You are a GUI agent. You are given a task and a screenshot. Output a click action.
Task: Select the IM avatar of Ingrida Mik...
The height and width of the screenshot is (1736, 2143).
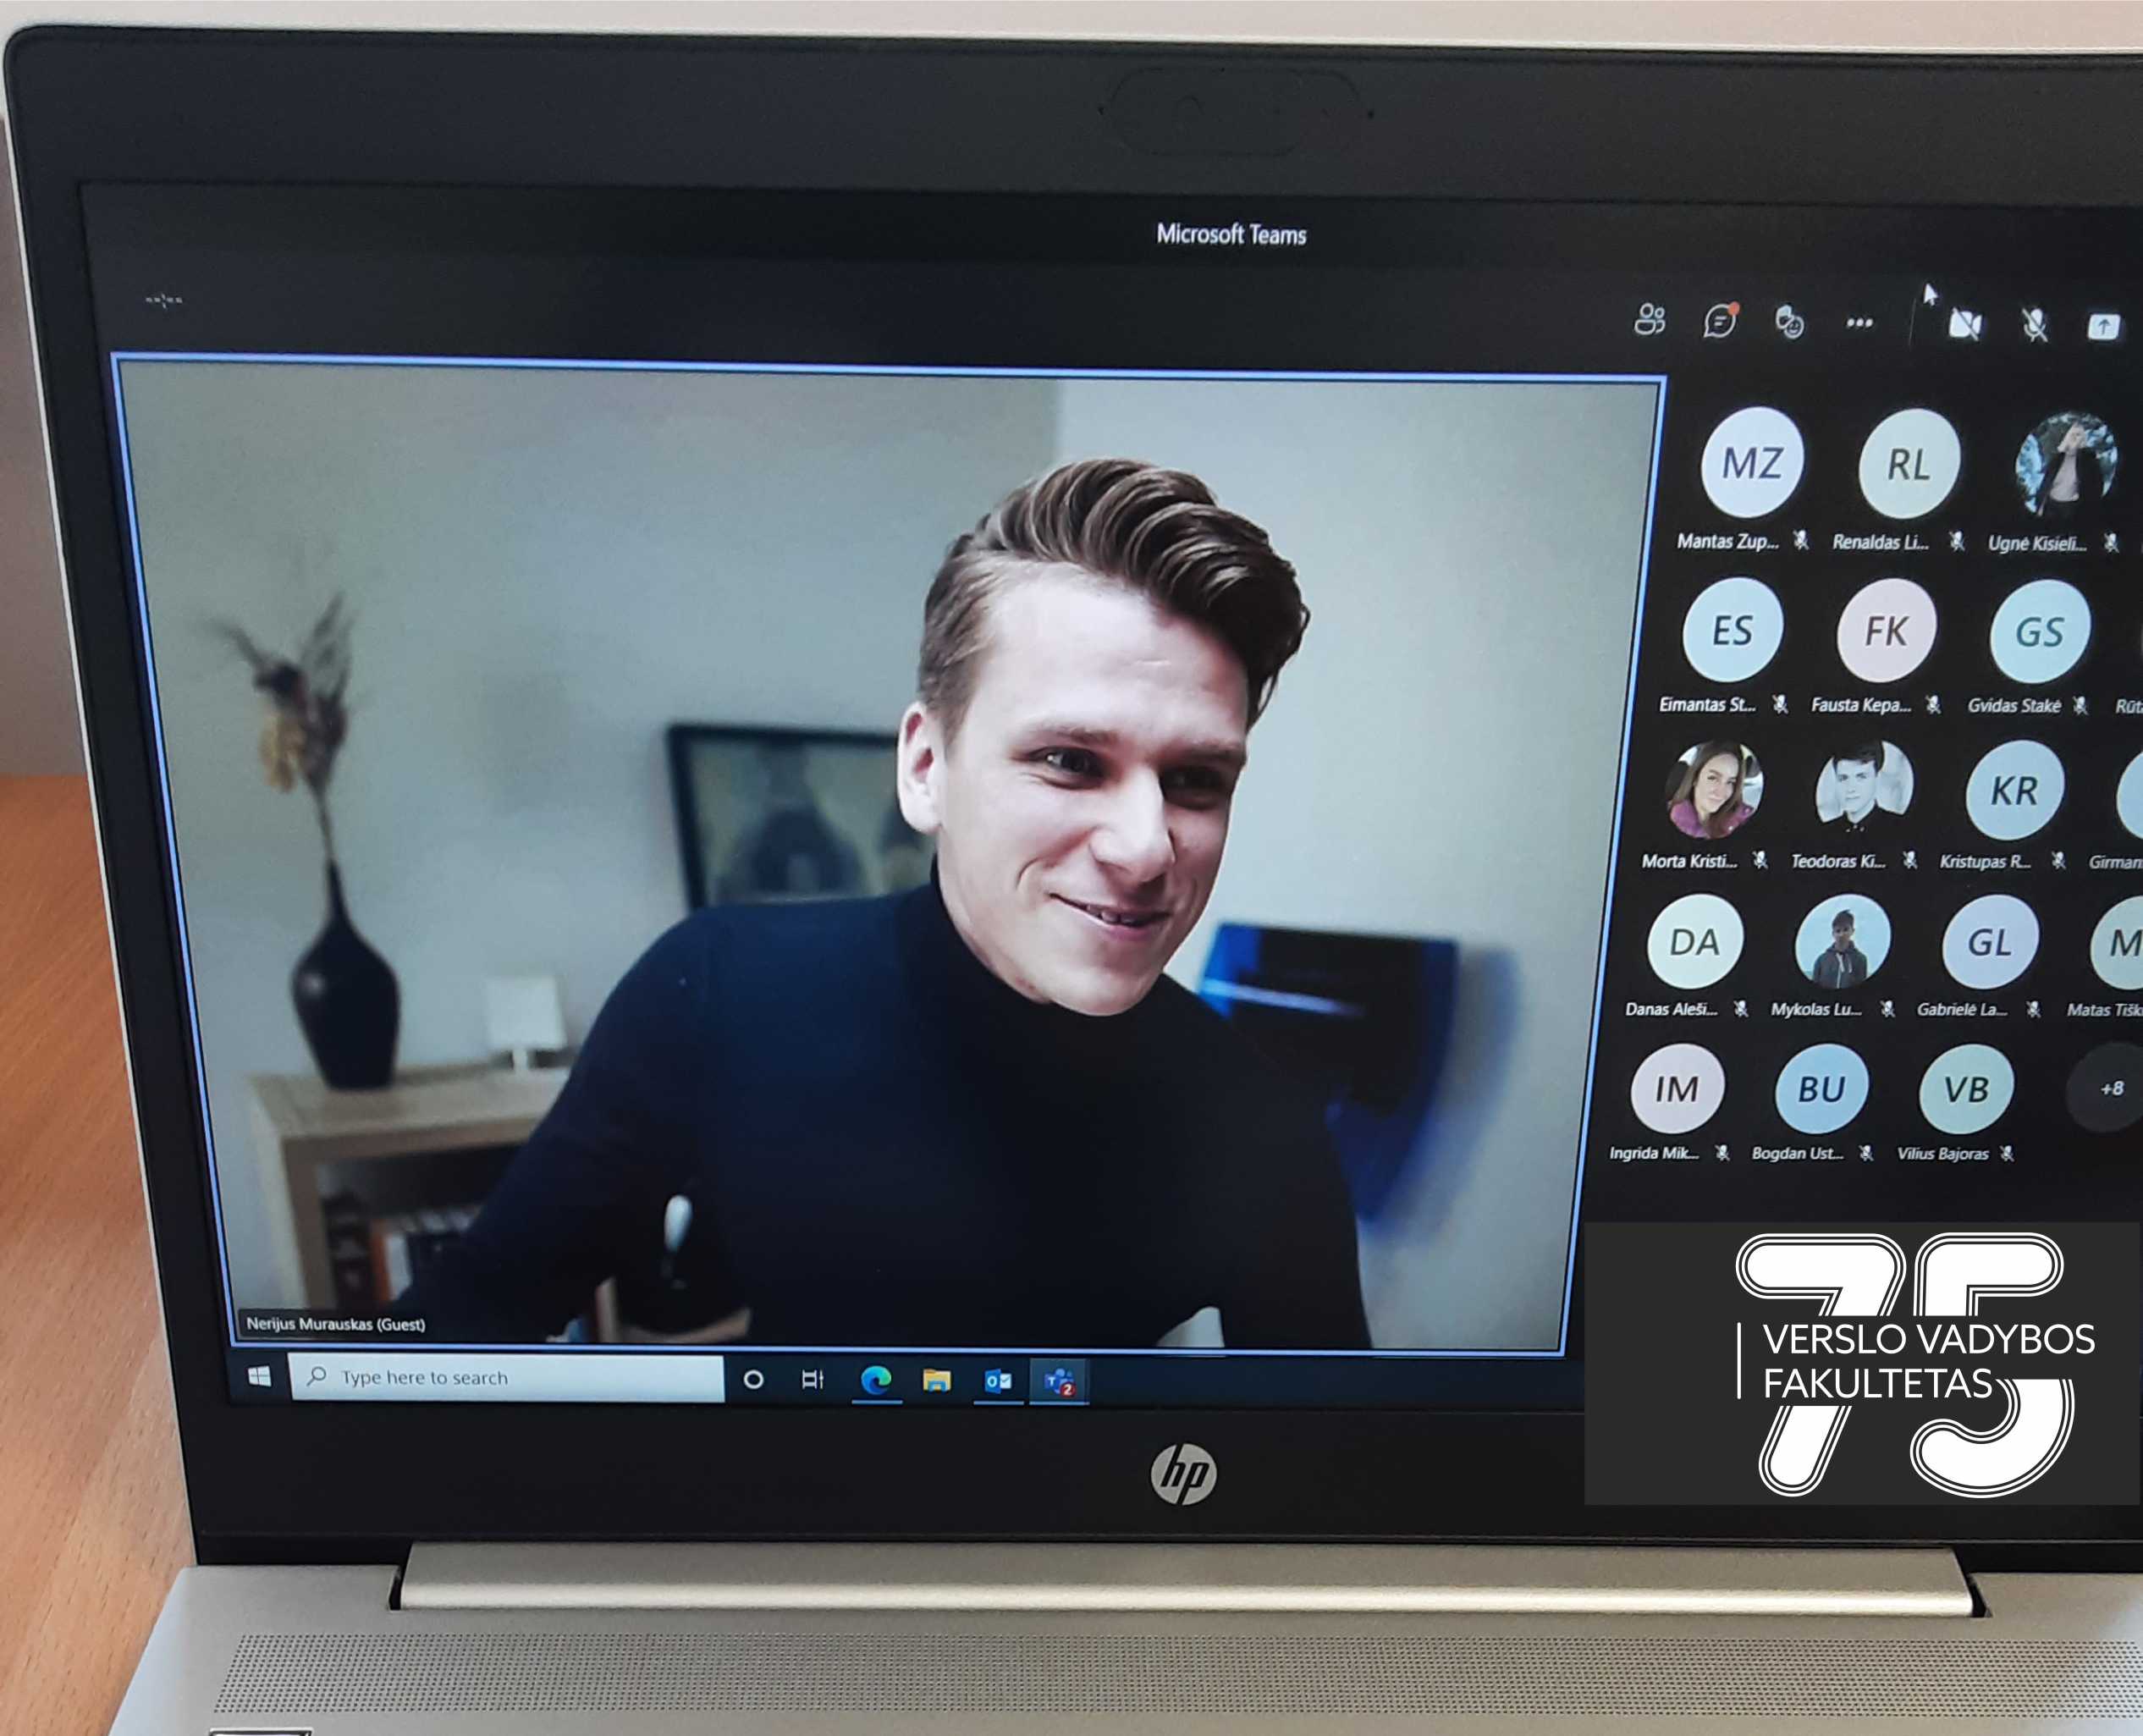pyautogui.click(x=1677, y=1088)
